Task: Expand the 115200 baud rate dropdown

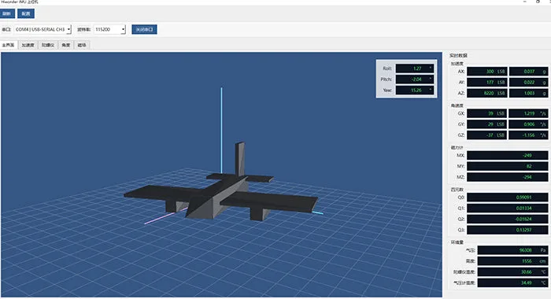Action: [109, 30]
